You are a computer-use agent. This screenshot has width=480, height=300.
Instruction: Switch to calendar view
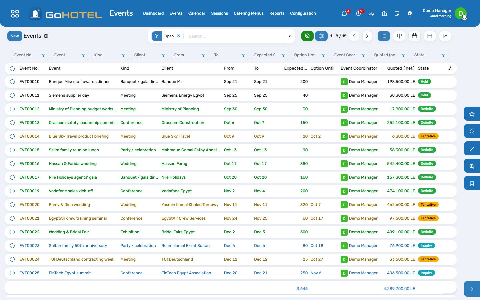pos(414,36)
